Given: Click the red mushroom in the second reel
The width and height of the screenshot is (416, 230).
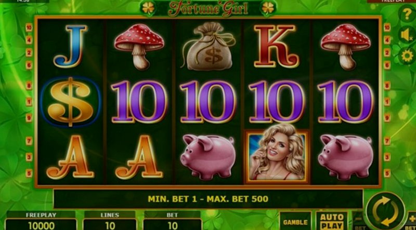Looking at the screenshot, I should (139, 46).
